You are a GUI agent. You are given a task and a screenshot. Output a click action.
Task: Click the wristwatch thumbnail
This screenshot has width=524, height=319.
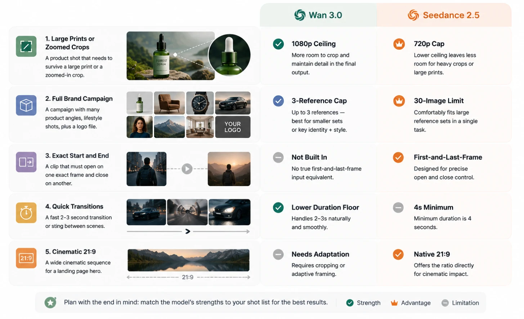(x=200, y=103)
